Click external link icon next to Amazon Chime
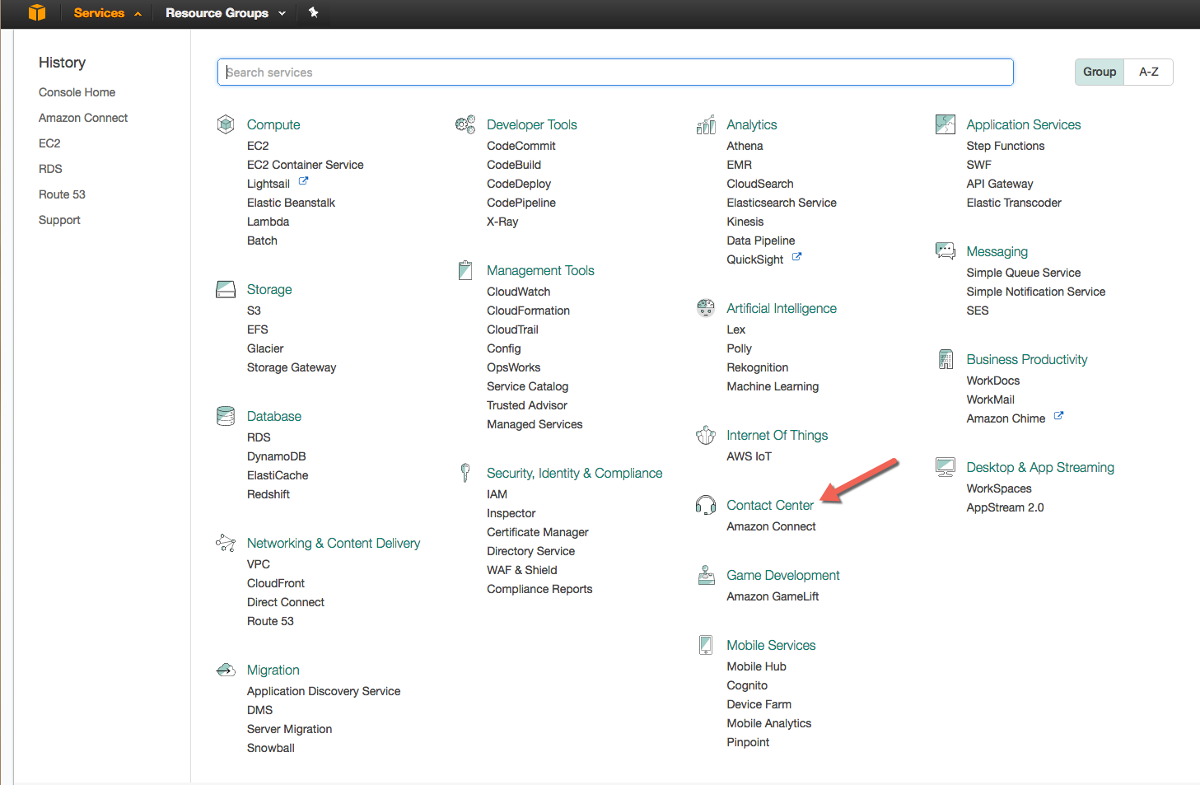The height and width of the screenshot is (785, 1200). (1058, 416)
